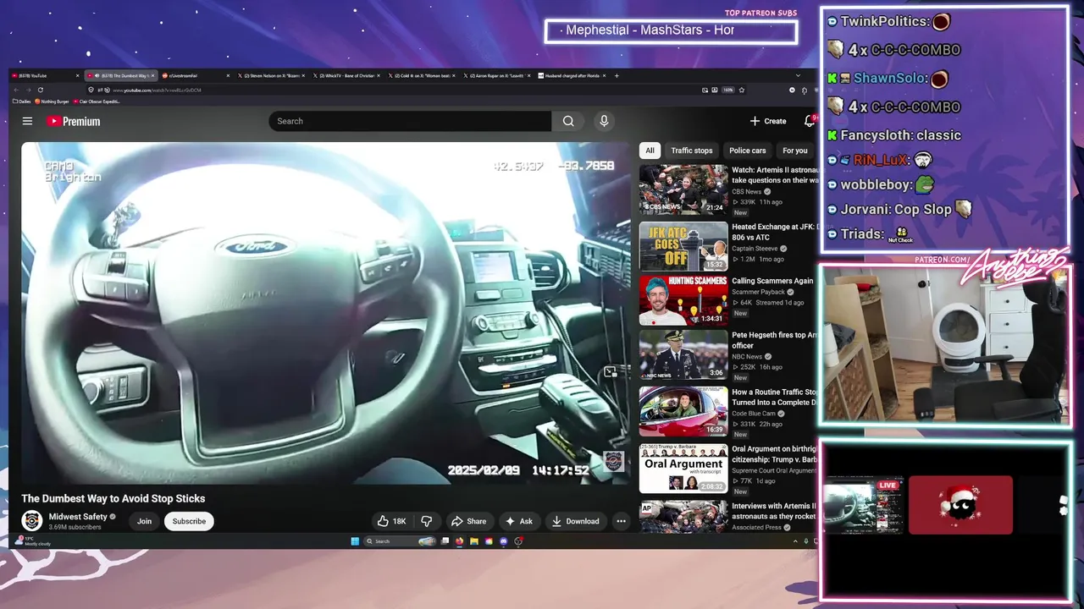This screenshot has width=1084, height=609.
Task: Open the Hunting Scammers video thumbnail
Action: 683,300
